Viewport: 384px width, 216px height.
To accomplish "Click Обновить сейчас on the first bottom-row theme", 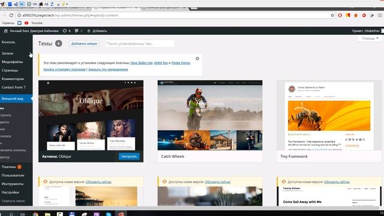I will coord(98,182).
